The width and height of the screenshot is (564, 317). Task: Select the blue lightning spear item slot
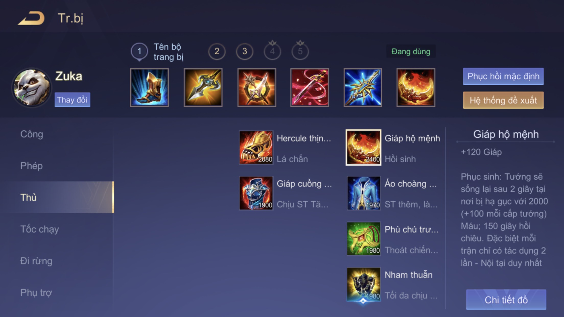click(x=363, y=88)
